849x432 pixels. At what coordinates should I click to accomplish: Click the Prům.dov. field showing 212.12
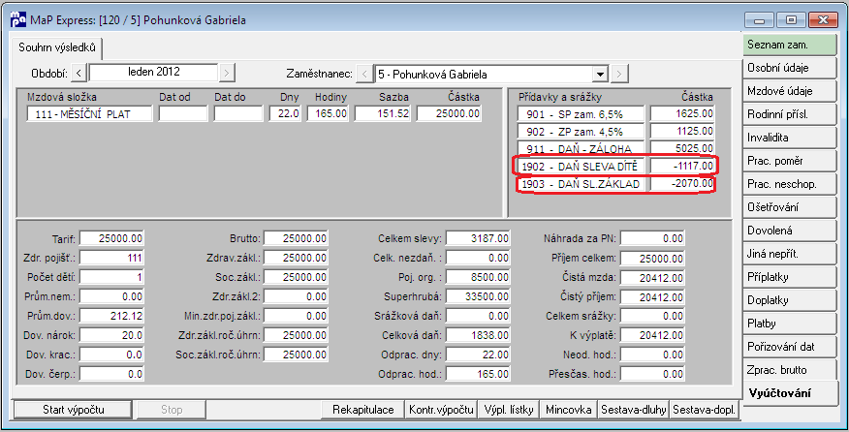pos(111,316)
